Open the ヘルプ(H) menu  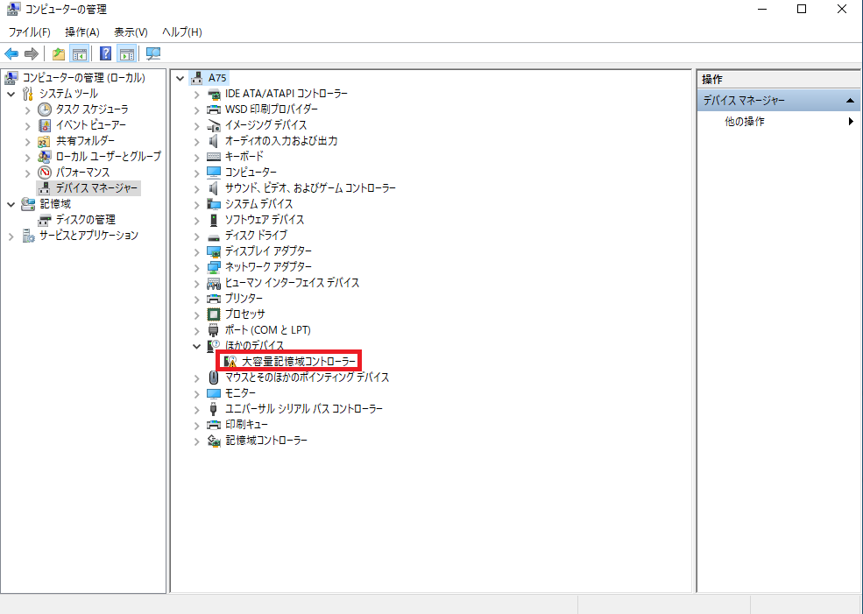click(182, 32)
